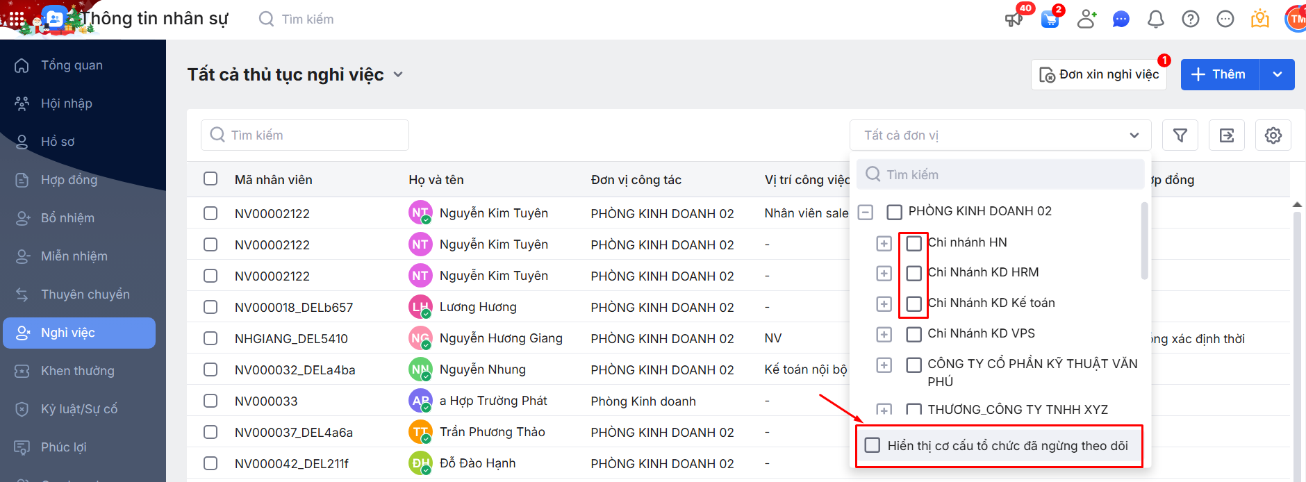Open Thuyên chuyển sidebar item
Viewport: 1306px width, 482px height.
pyautogui.click(x=79, y=294)
